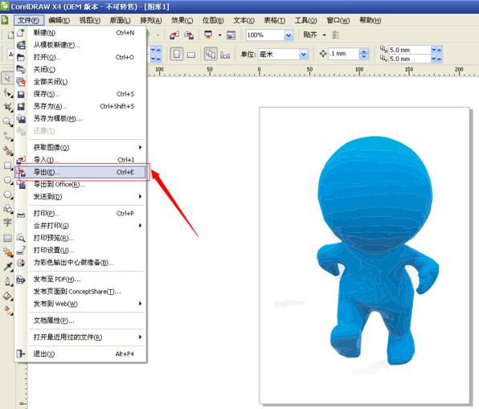Choose 导出(E)... in the File menu
The image size is (479, 409).
tap(80, 172)
